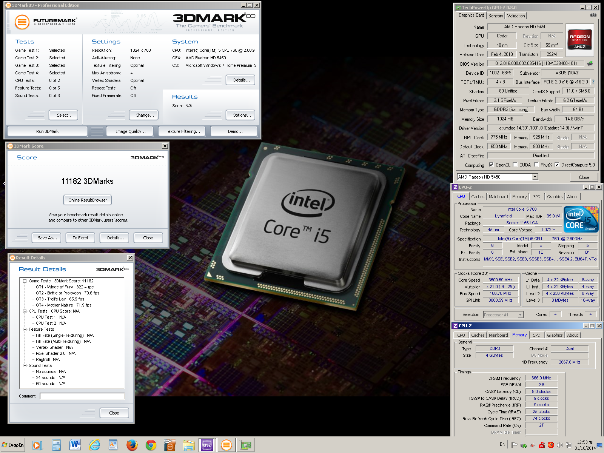
Task: Open Windows Media Player from the taskbar
Action: pyautogui.click(x=37, y=445)
